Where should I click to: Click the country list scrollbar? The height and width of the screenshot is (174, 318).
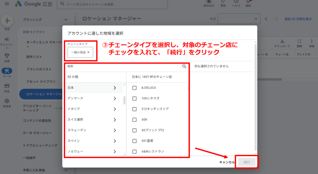(x=124, y=100)
